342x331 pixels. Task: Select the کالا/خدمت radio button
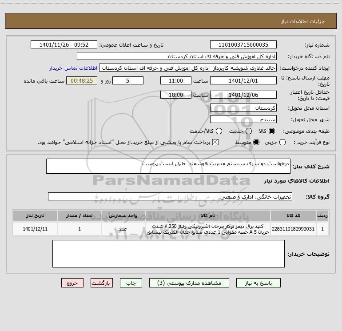219,131
